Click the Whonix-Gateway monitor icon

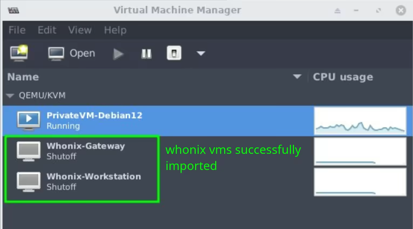(x=29, y=151)
